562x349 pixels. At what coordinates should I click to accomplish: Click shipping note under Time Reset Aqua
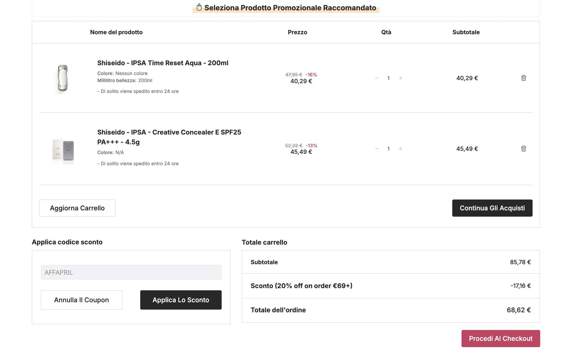138,91
